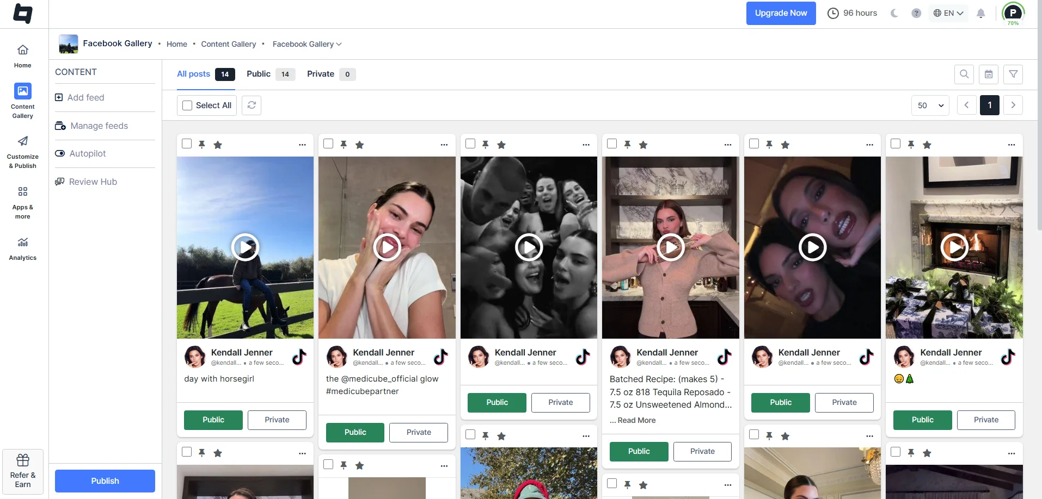The width and height of the screenshot is (1042, 499).
Task: Open the 50 per page dropdown
Action: [930, 105]
